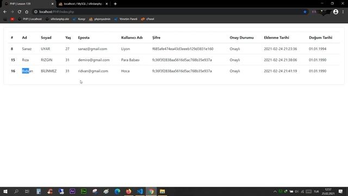Open the Chrome profile avatar icon
Image resolution: width=348 pixels, height=196 pixels.
click(x=335, y=12)
